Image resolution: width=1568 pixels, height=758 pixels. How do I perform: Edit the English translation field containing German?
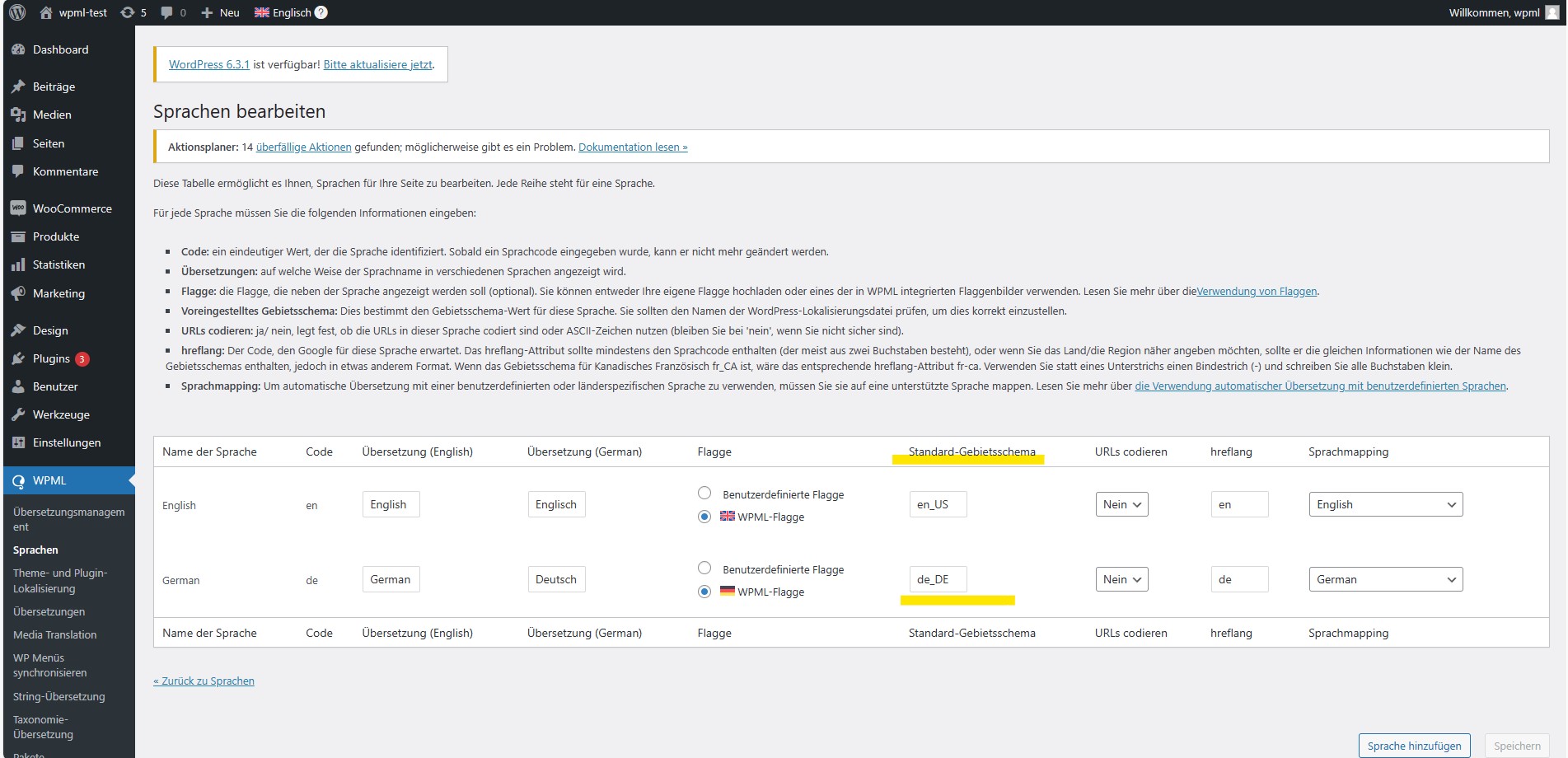(x=391, y=579)
